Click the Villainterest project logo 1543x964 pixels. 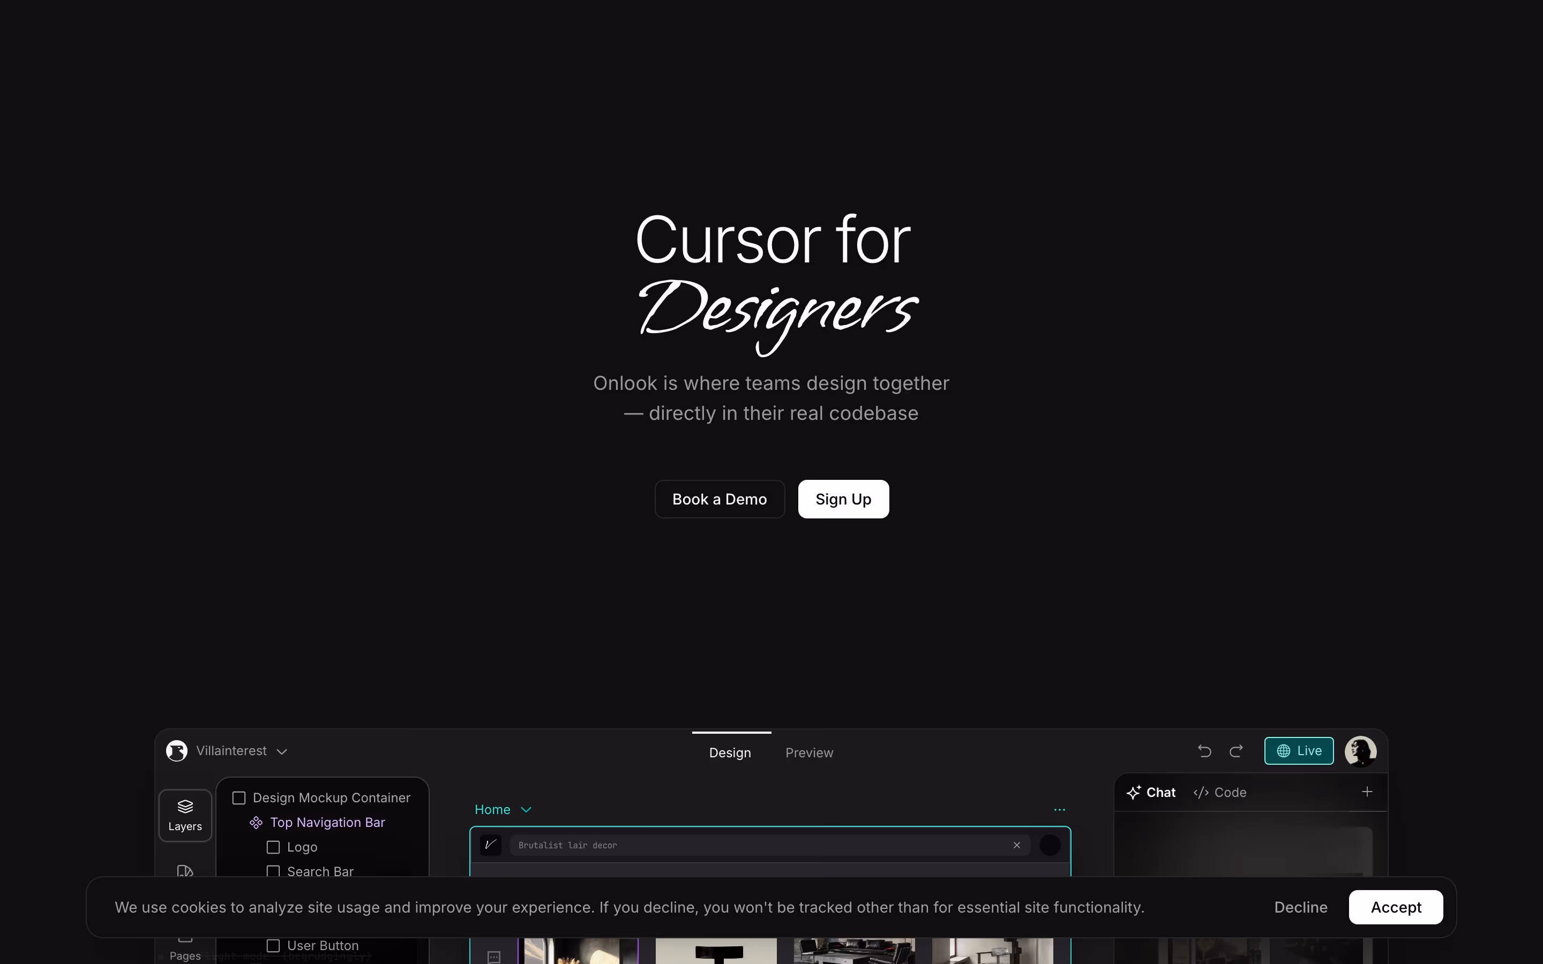177,751
